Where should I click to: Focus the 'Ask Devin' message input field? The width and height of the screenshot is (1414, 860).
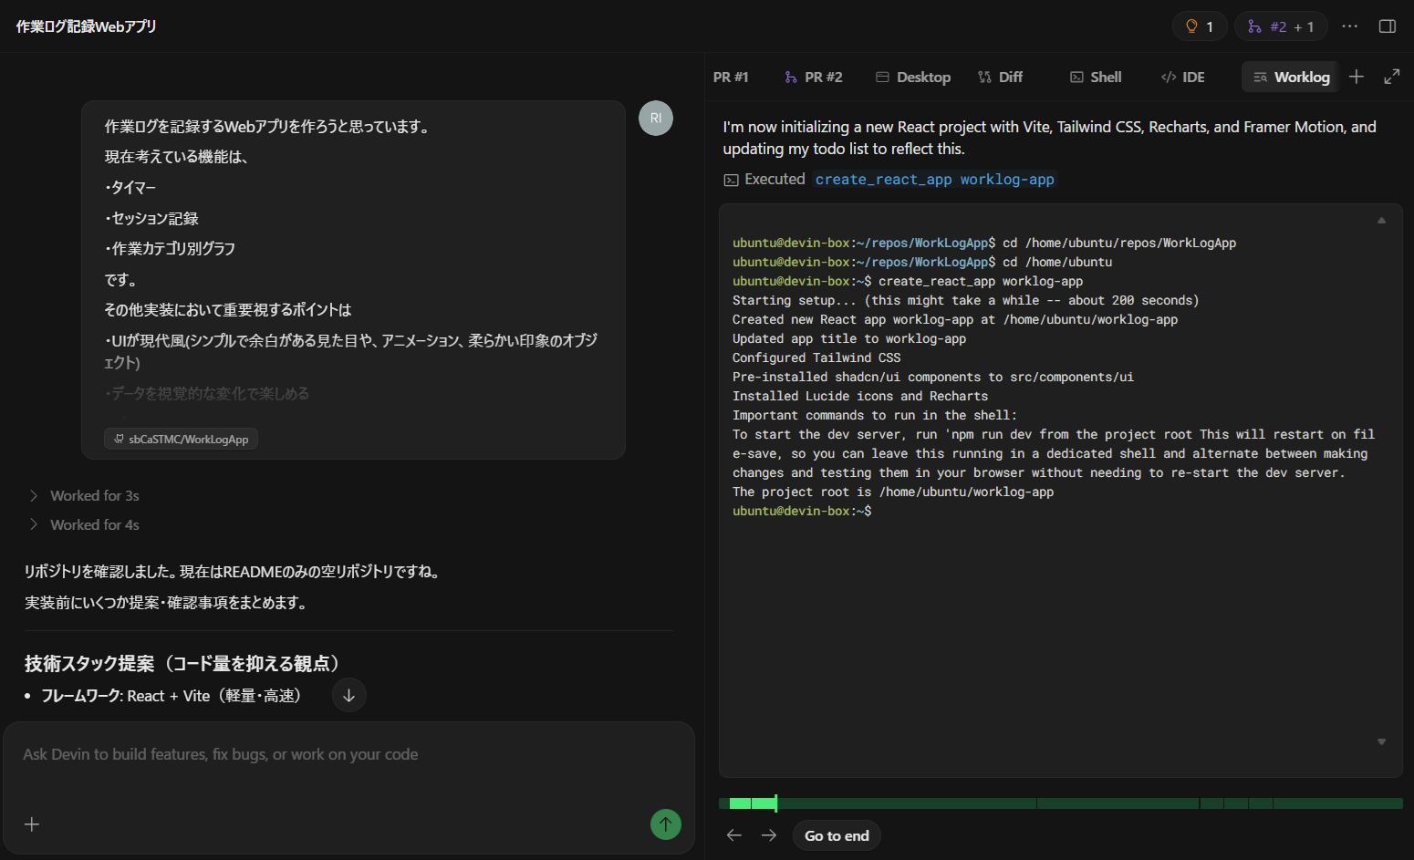[347, 755]
